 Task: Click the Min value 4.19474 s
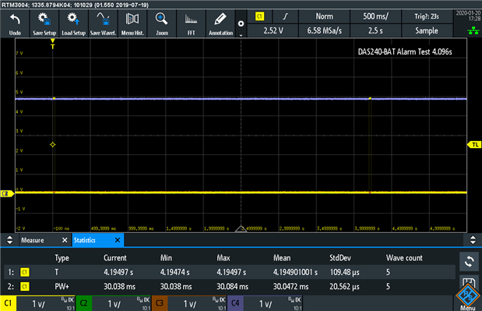coord(175,272)
